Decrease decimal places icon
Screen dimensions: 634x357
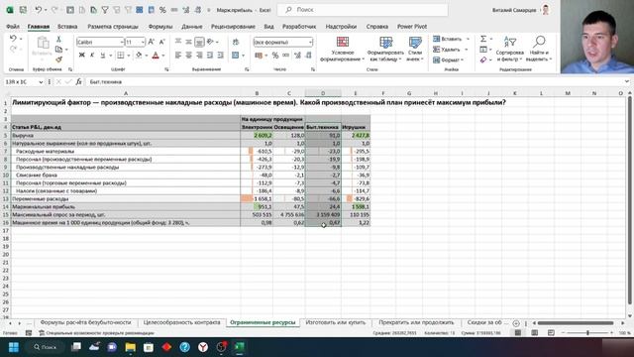pyautogui.click(x=308, y=56)
